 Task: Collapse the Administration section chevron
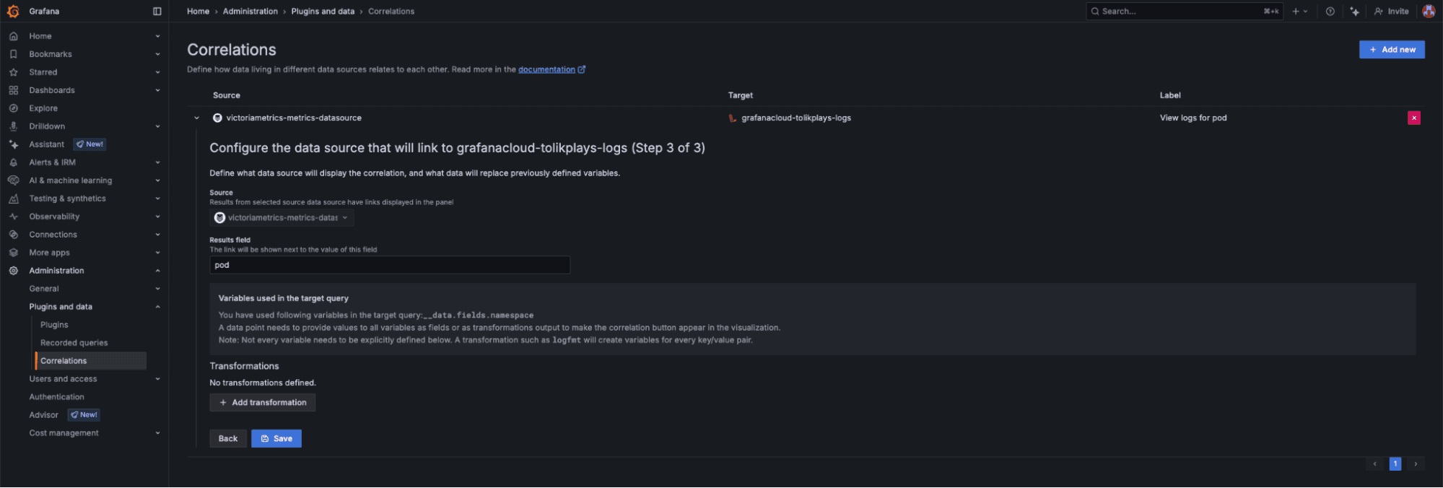click(x=157, y=271)
